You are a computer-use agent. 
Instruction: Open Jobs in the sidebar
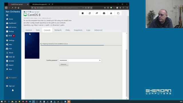[x=9, y=45]
